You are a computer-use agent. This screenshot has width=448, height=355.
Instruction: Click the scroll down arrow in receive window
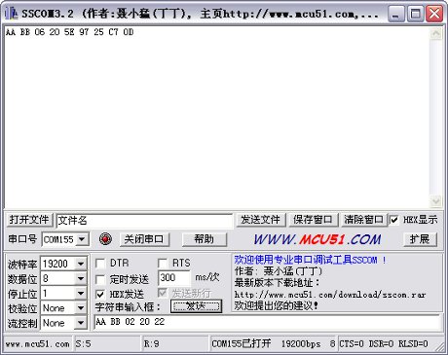[x=435, y=201]
